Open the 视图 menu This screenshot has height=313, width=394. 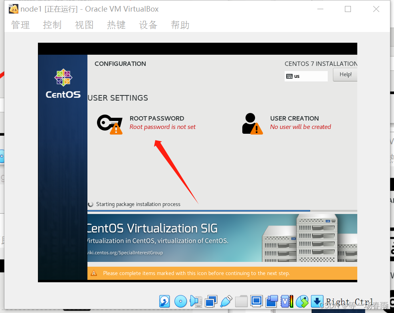84,25
